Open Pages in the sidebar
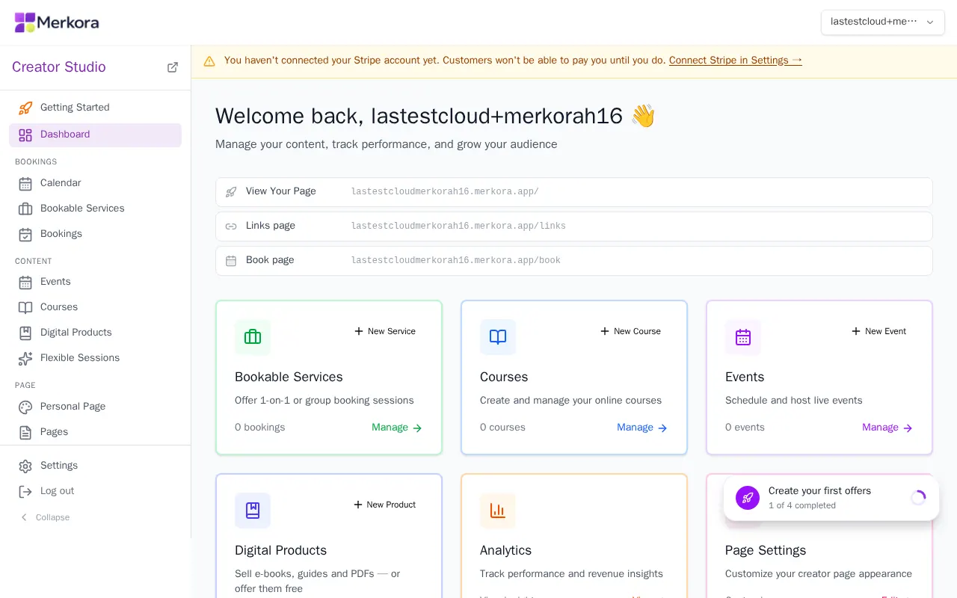Viewport: 957px width, 598px height. [95, 432]
